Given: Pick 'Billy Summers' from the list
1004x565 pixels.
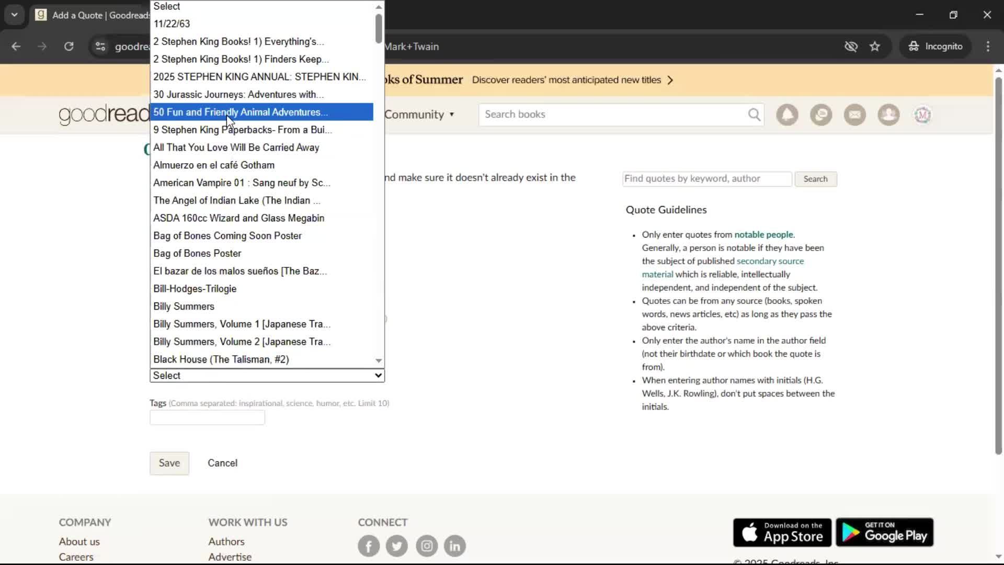Looking at the screenshot, I should pos(262,307).
